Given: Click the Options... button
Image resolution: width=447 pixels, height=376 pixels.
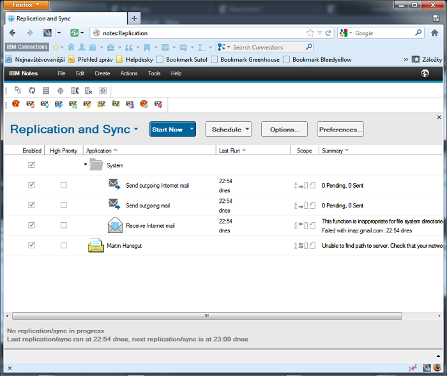Looking at the screenshot, I should point(285,129).
